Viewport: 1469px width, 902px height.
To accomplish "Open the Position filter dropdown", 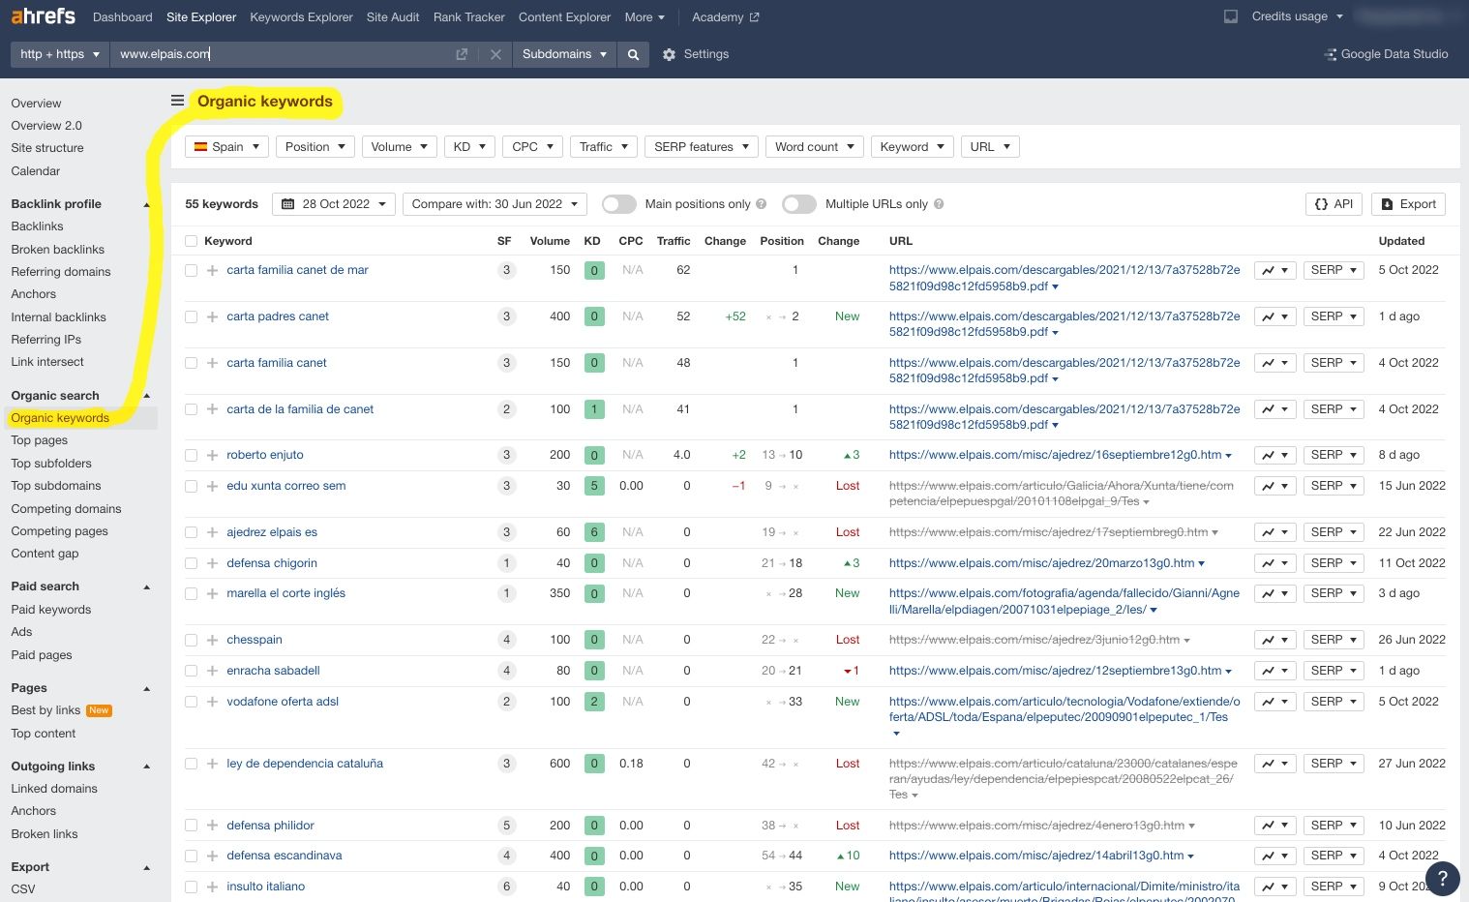I will [315, 147].
